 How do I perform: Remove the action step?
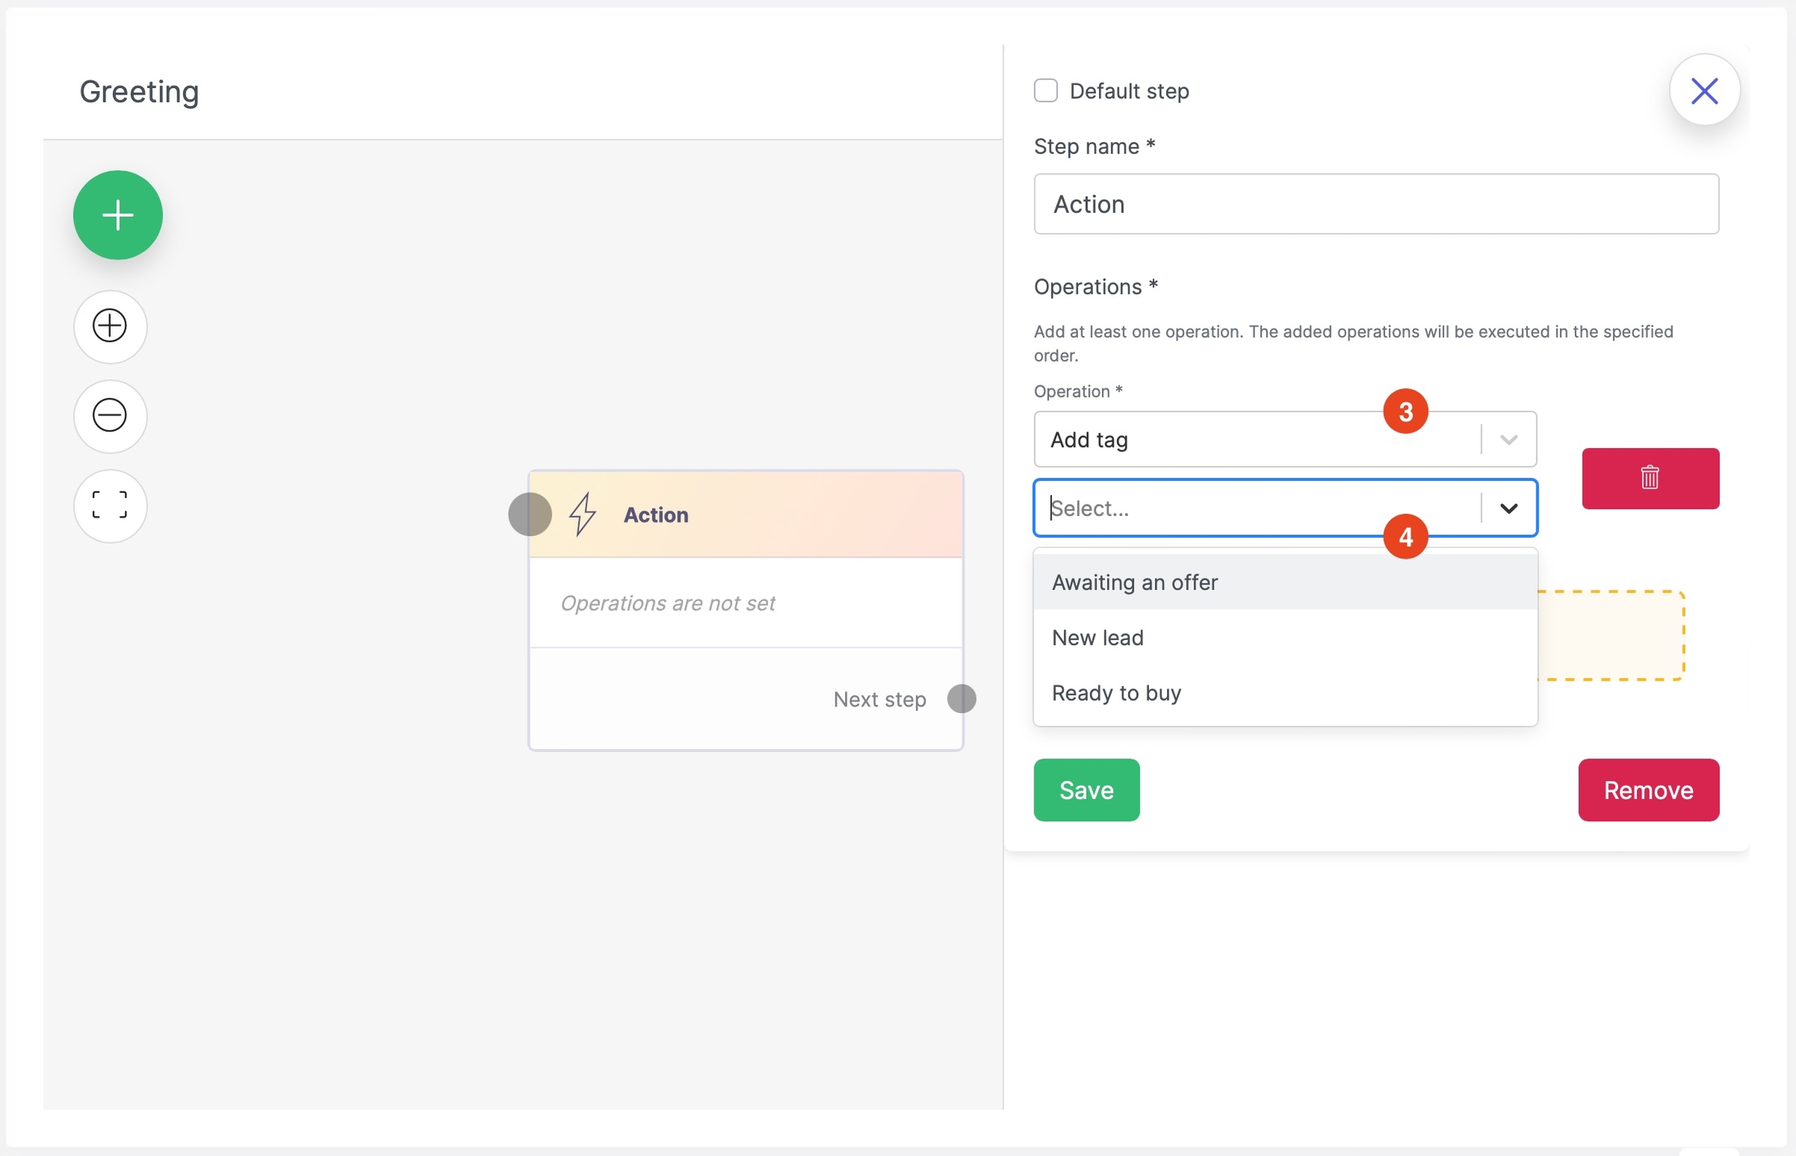1648,790
